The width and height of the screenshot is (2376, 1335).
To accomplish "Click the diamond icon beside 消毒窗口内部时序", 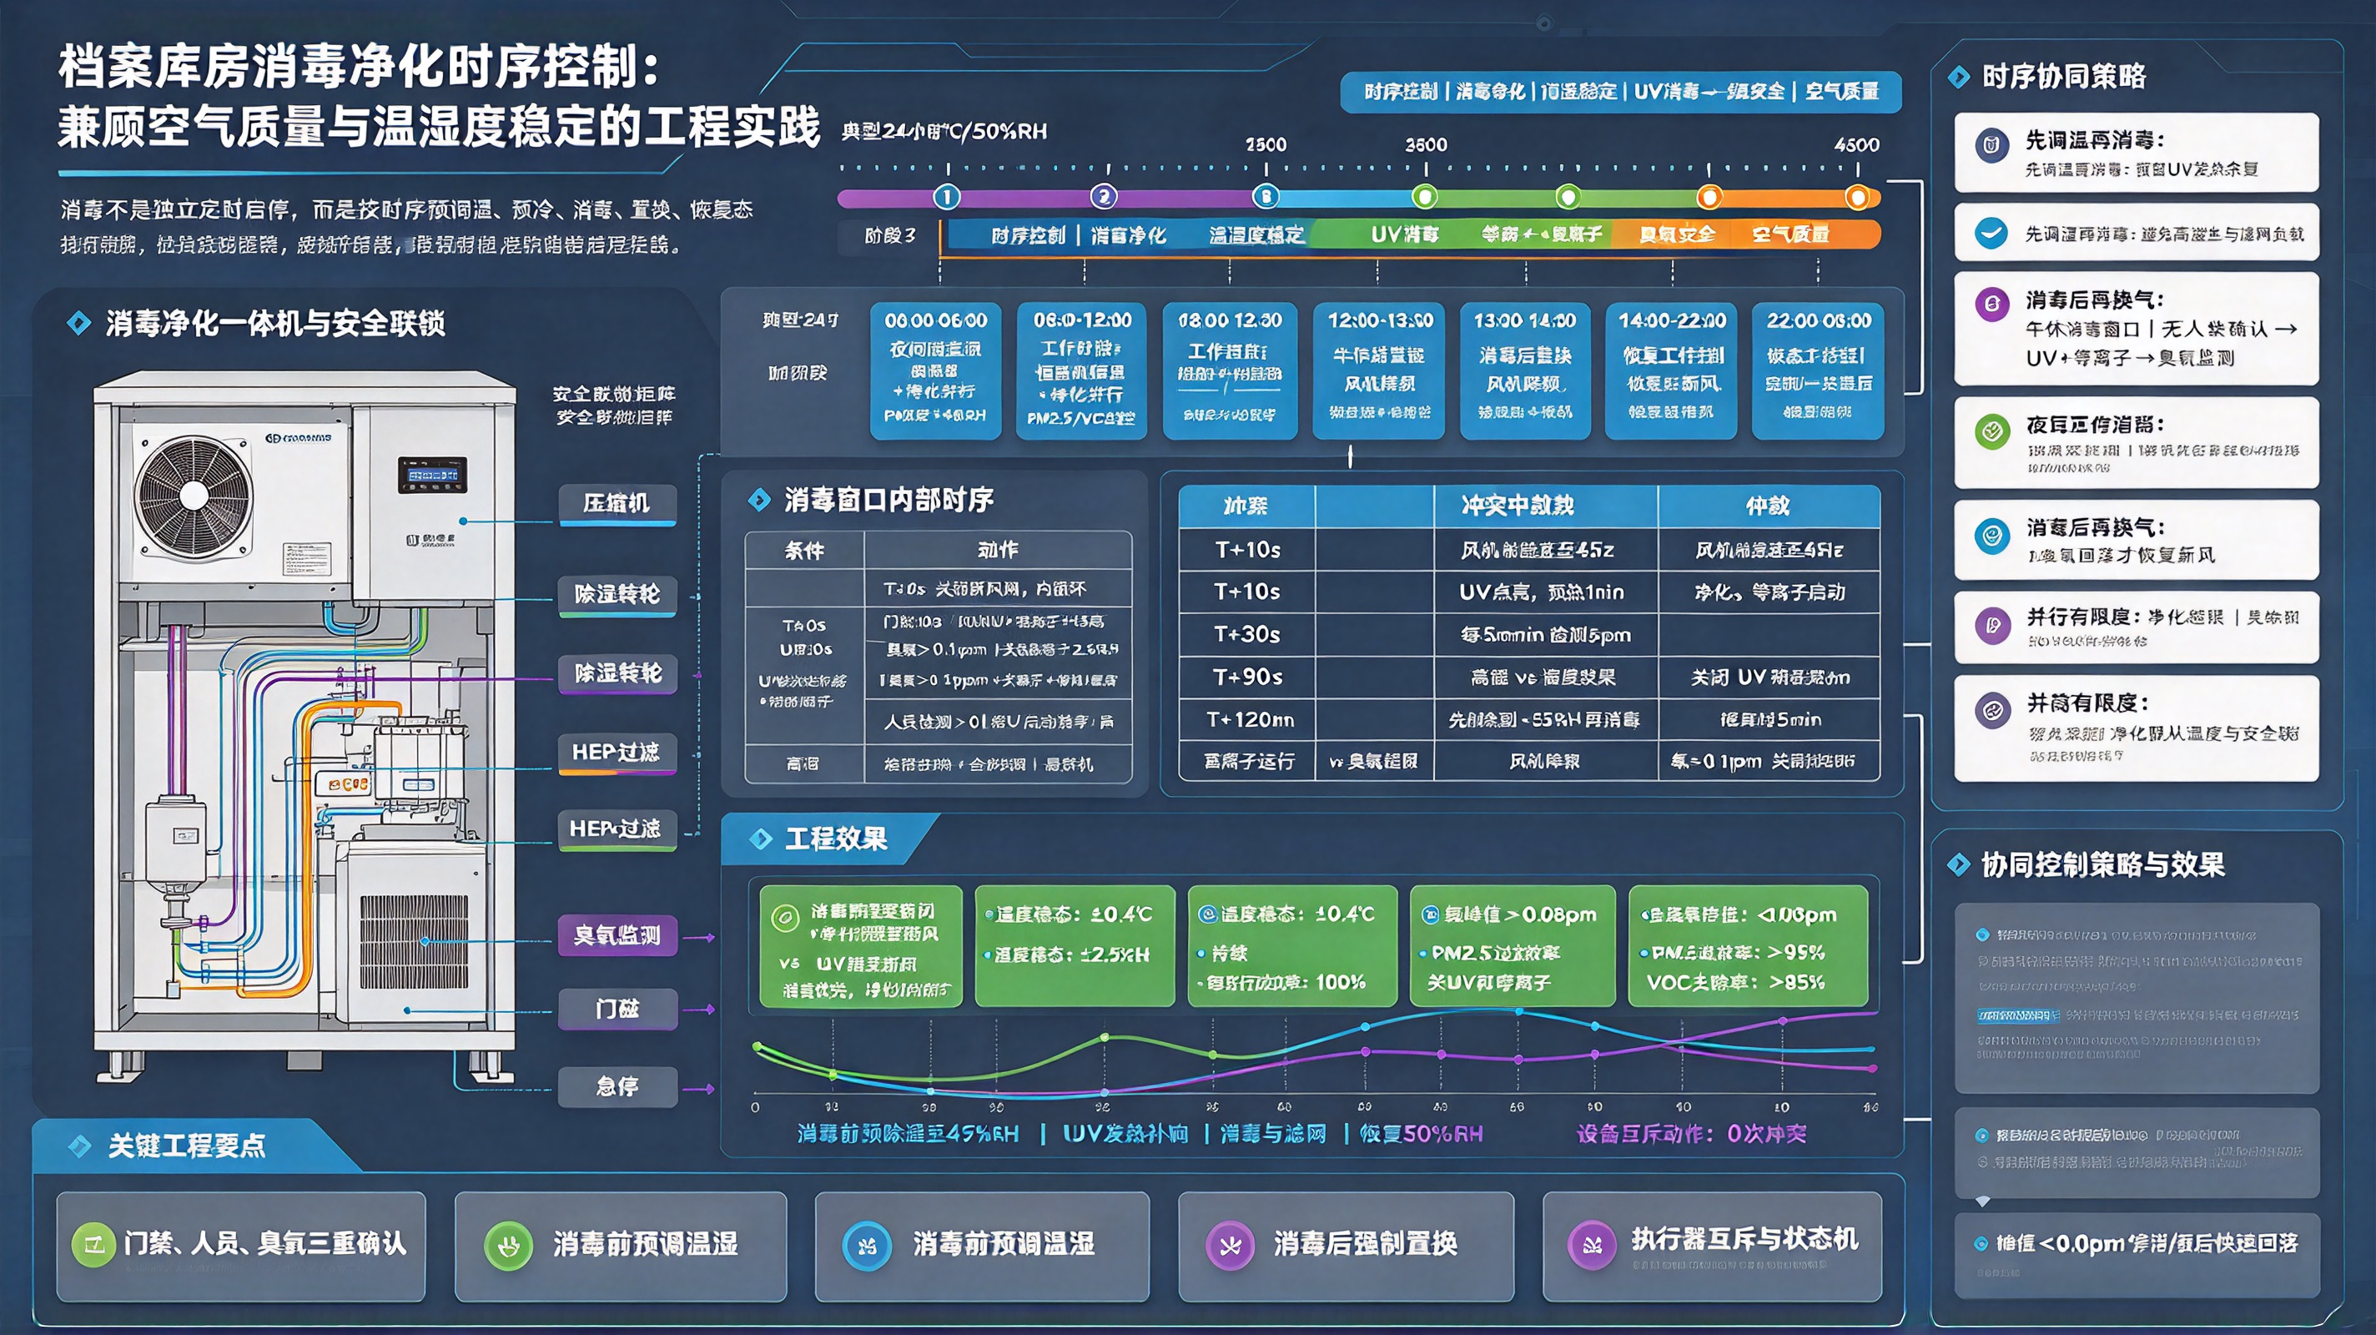I will click(x=759, y=500).
